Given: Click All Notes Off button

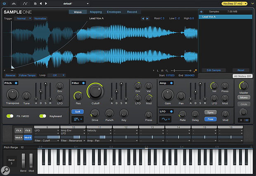Looking at the screenshot, I should tap(242, 76).
